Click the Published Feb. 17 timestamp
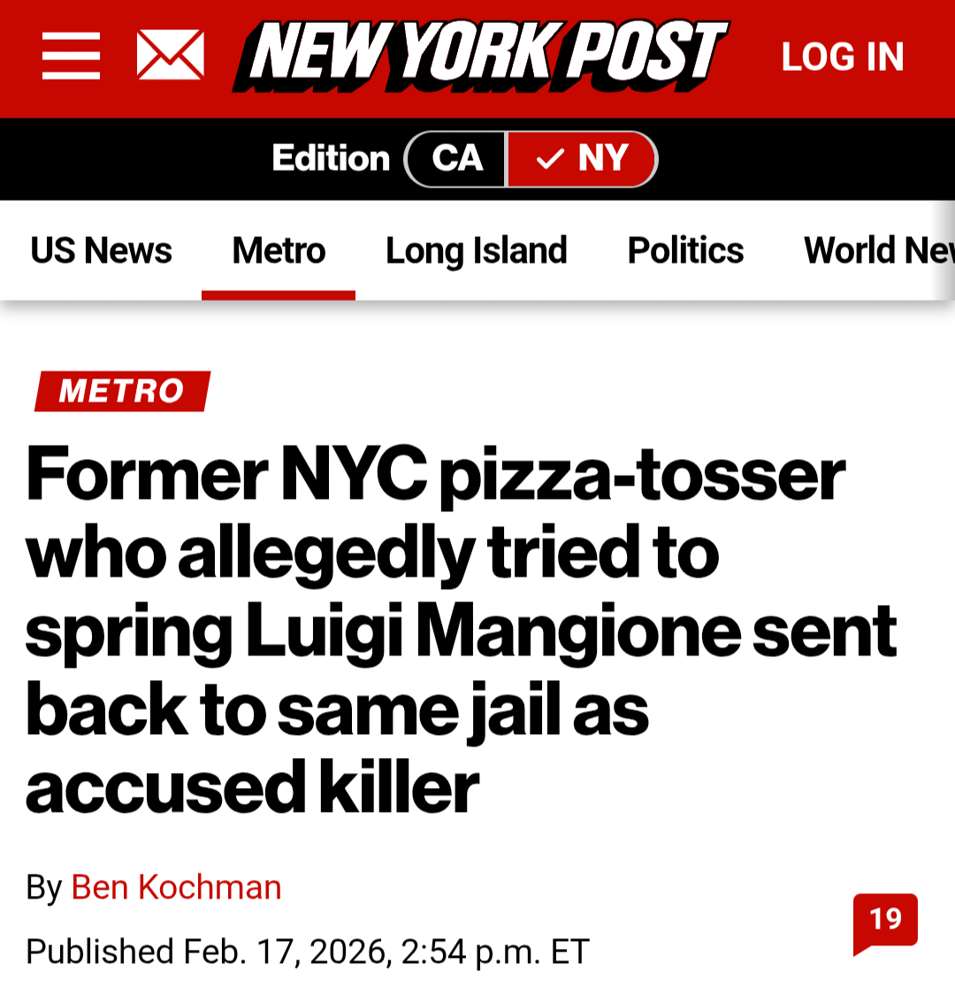955x995 pixels. tap(307, 952)
